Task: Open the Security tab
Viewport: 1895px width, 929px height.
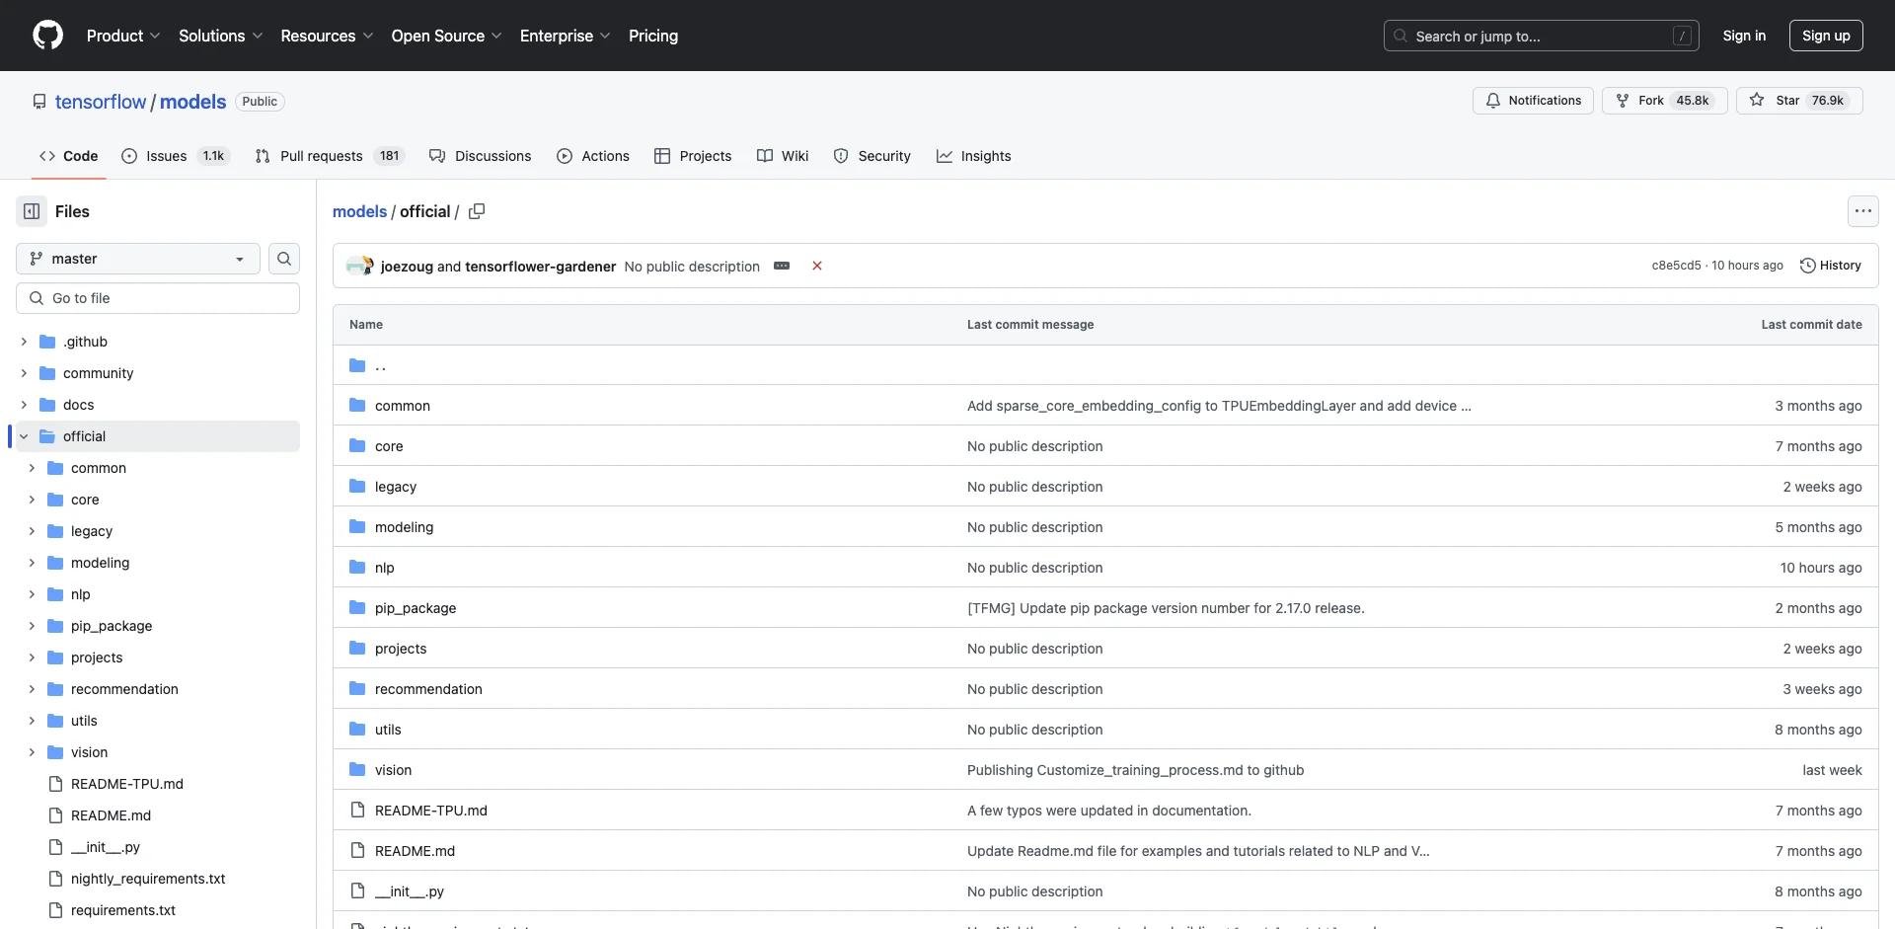Action: pos(872,156)
